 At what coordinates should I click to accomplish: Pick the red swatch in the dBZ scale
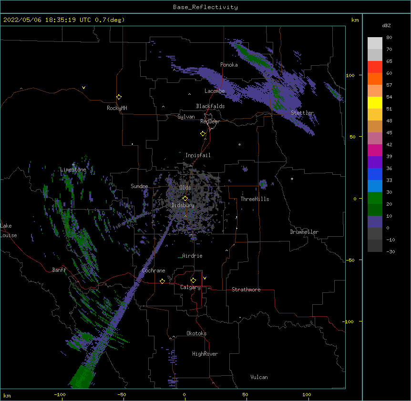[x=375, y=67]
